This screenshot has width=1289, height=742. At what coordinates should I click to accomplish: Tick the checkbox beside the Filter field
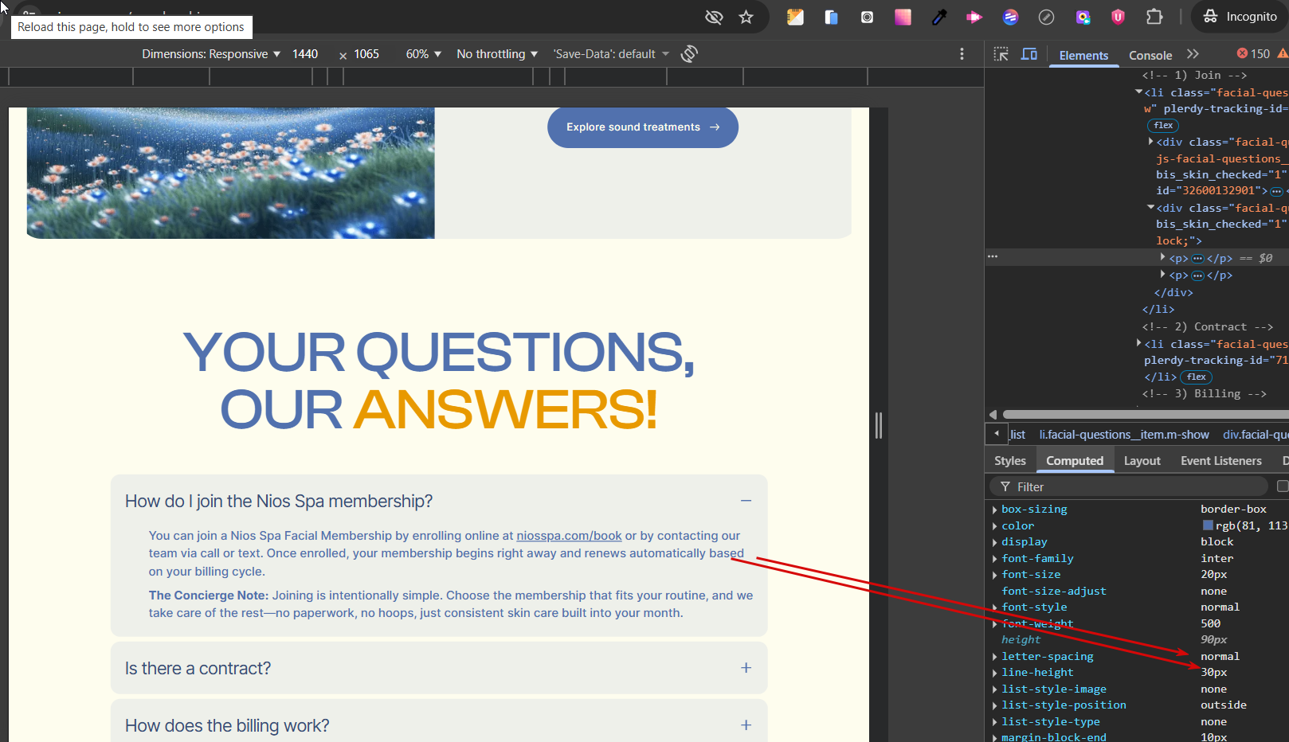coord(1282,486)
